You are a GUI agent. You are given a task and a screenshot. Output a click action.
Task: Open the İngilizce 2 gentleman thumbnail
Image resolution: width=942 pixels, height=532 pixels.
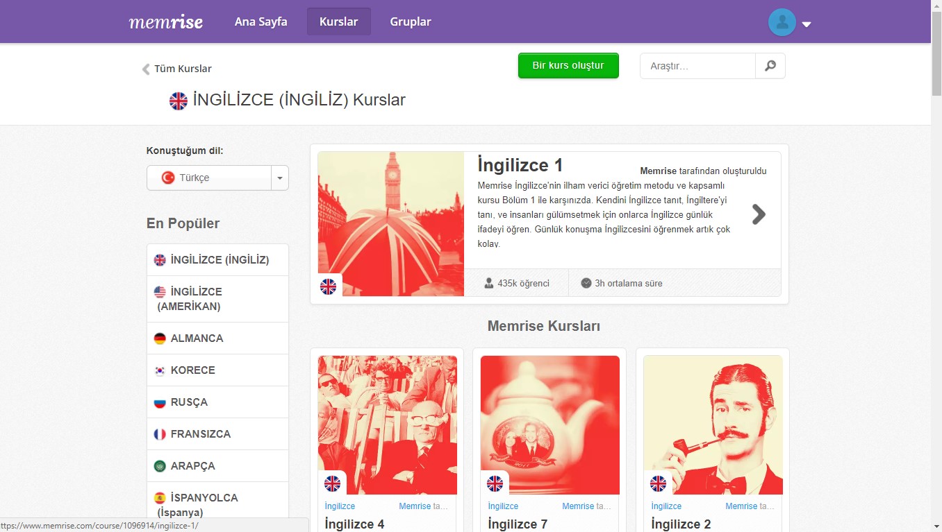point(713,425)
